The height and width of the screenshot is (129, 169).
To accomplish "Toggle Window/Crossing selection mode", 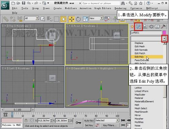I will (x=63, y=19).
